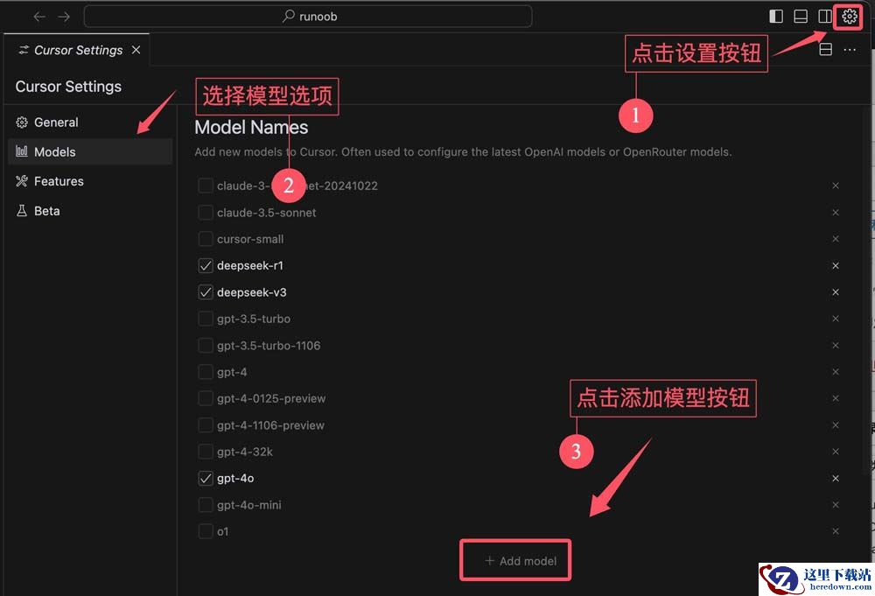
Task: Click the gpt-4o model name
Action: pos(235,478)
